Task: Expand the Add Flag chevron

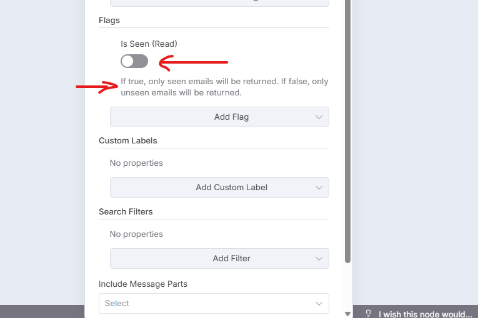Action: 319,117
